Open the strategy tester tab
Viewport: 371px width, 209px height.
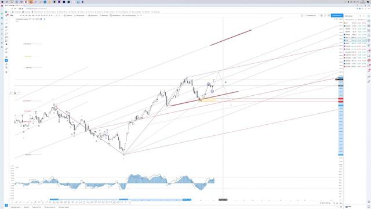coord(50,207)
